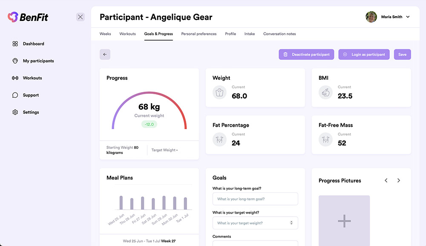The height and width of the screenshot is (246, 426).
Task: Open Dashboard from the sidebar
Action: pos(33,44)
